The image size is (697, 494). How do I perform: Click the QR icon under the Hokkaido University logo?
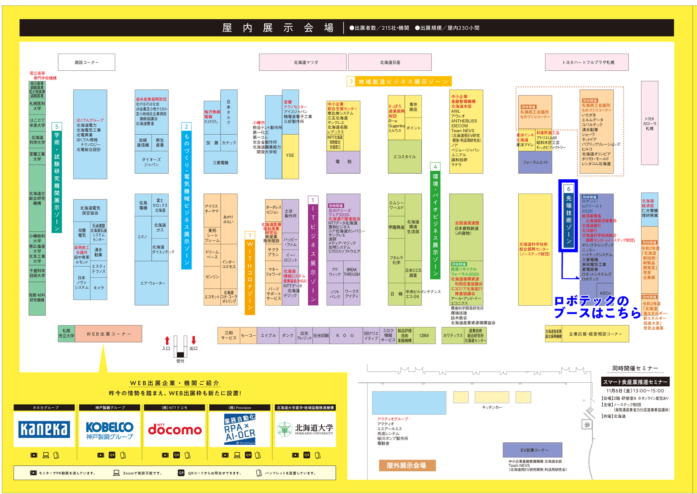[x=307, y=455]
